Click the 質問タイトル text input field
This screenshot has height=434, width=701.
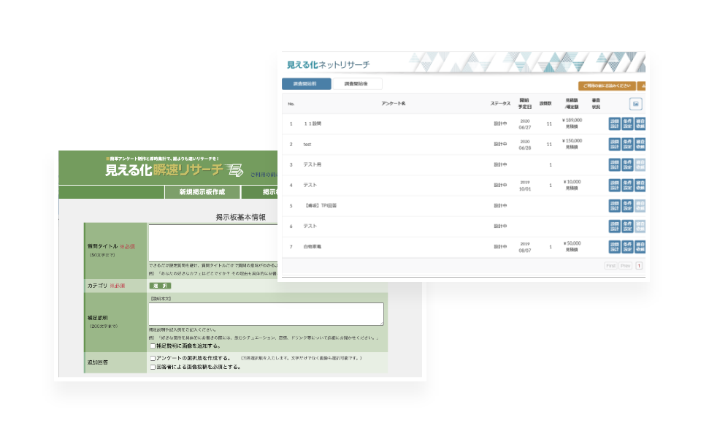click(213, 243)
